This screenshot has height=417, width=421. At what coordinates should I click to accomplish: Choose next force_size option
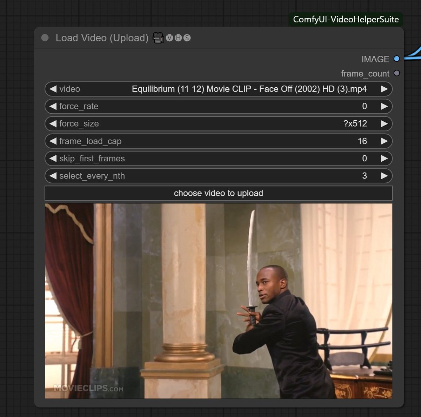click(x=384, y=123)
